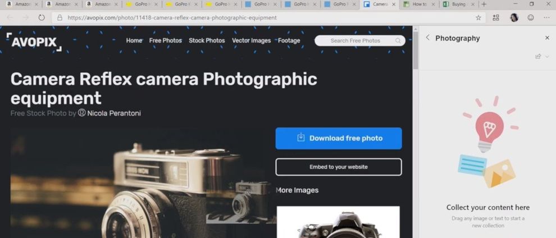
Task: Open the Home menu item
Action: (134, 40)
